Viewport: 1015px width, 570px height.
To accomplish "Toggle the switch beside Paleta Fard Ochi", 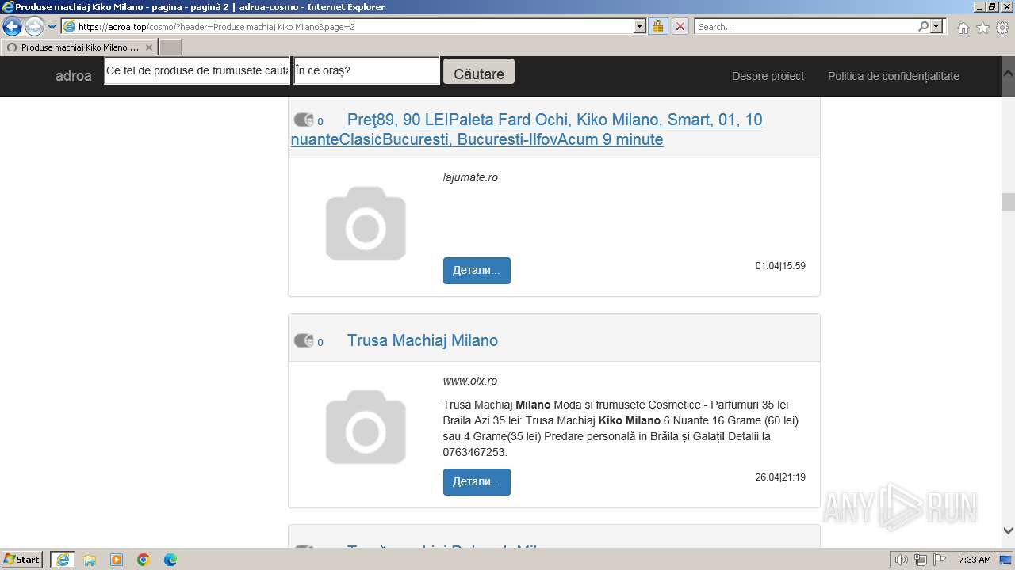I will coord(304,120).
